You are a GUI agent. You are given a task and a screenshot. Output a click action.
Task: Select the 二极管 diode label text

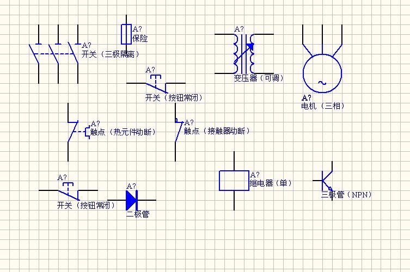138,214
